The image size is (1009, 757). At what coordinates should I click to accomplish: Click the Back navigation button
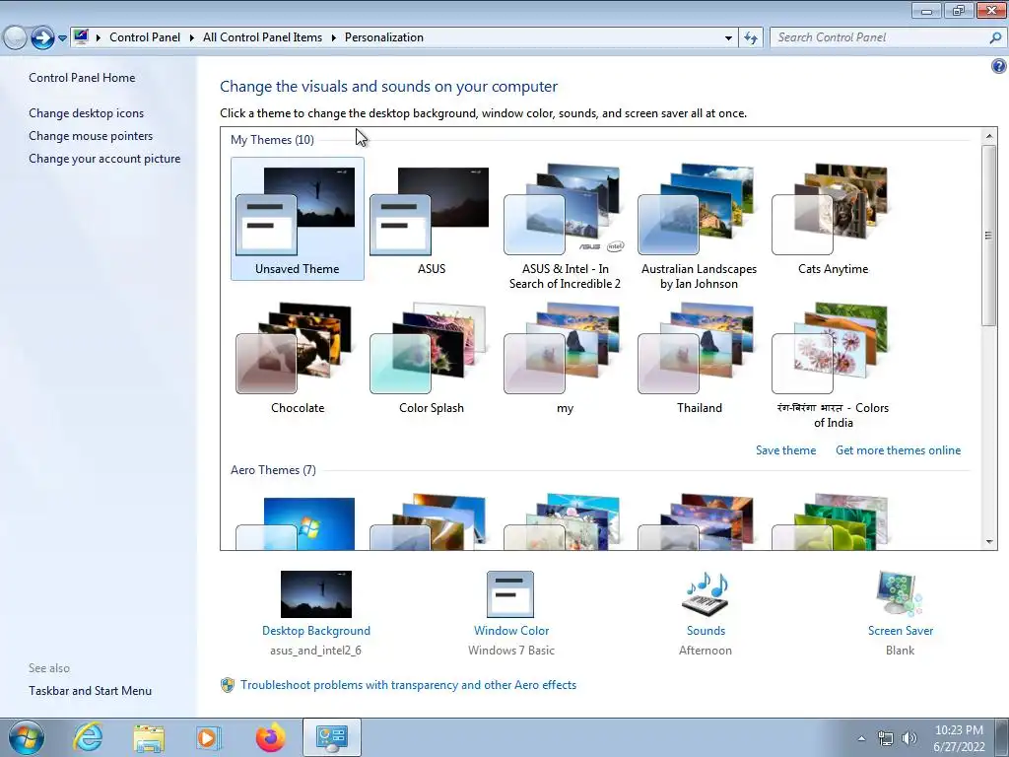(15, 37)
